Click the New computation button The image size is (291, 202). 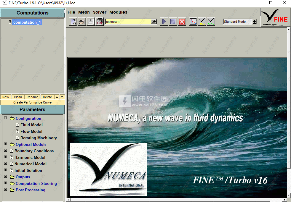pos(6,97)
